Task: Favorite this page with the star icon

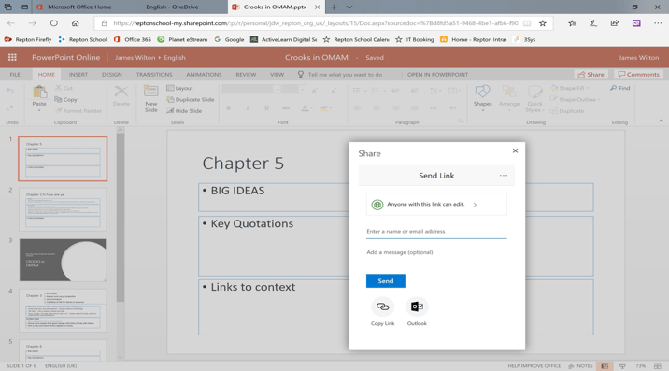Action: coord(542,23)
